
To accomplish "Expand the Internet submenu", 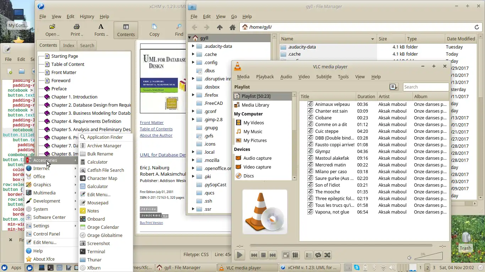I will click(x=51, y=168).
